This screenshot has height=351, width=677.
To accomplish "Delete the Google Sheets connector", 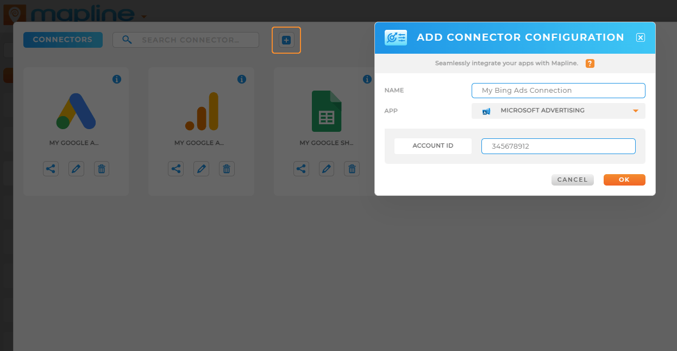I will click(x=352, y=169).
